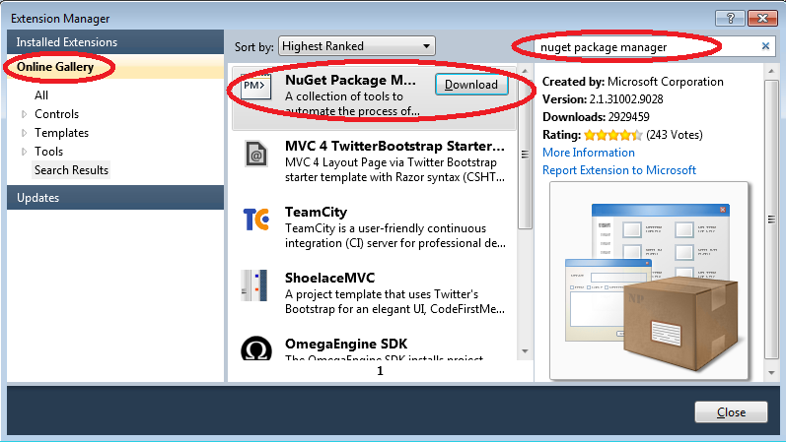Click the MVC 4 TwitterBootstrap template icon
The height and width of the screenshot is (442, 786).
256,154
